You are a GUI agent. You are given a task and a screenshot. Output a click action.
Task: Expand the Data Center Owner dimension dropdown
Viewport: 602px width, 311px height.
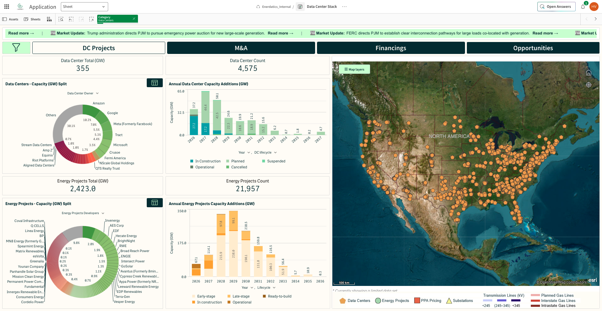[83, 93]
